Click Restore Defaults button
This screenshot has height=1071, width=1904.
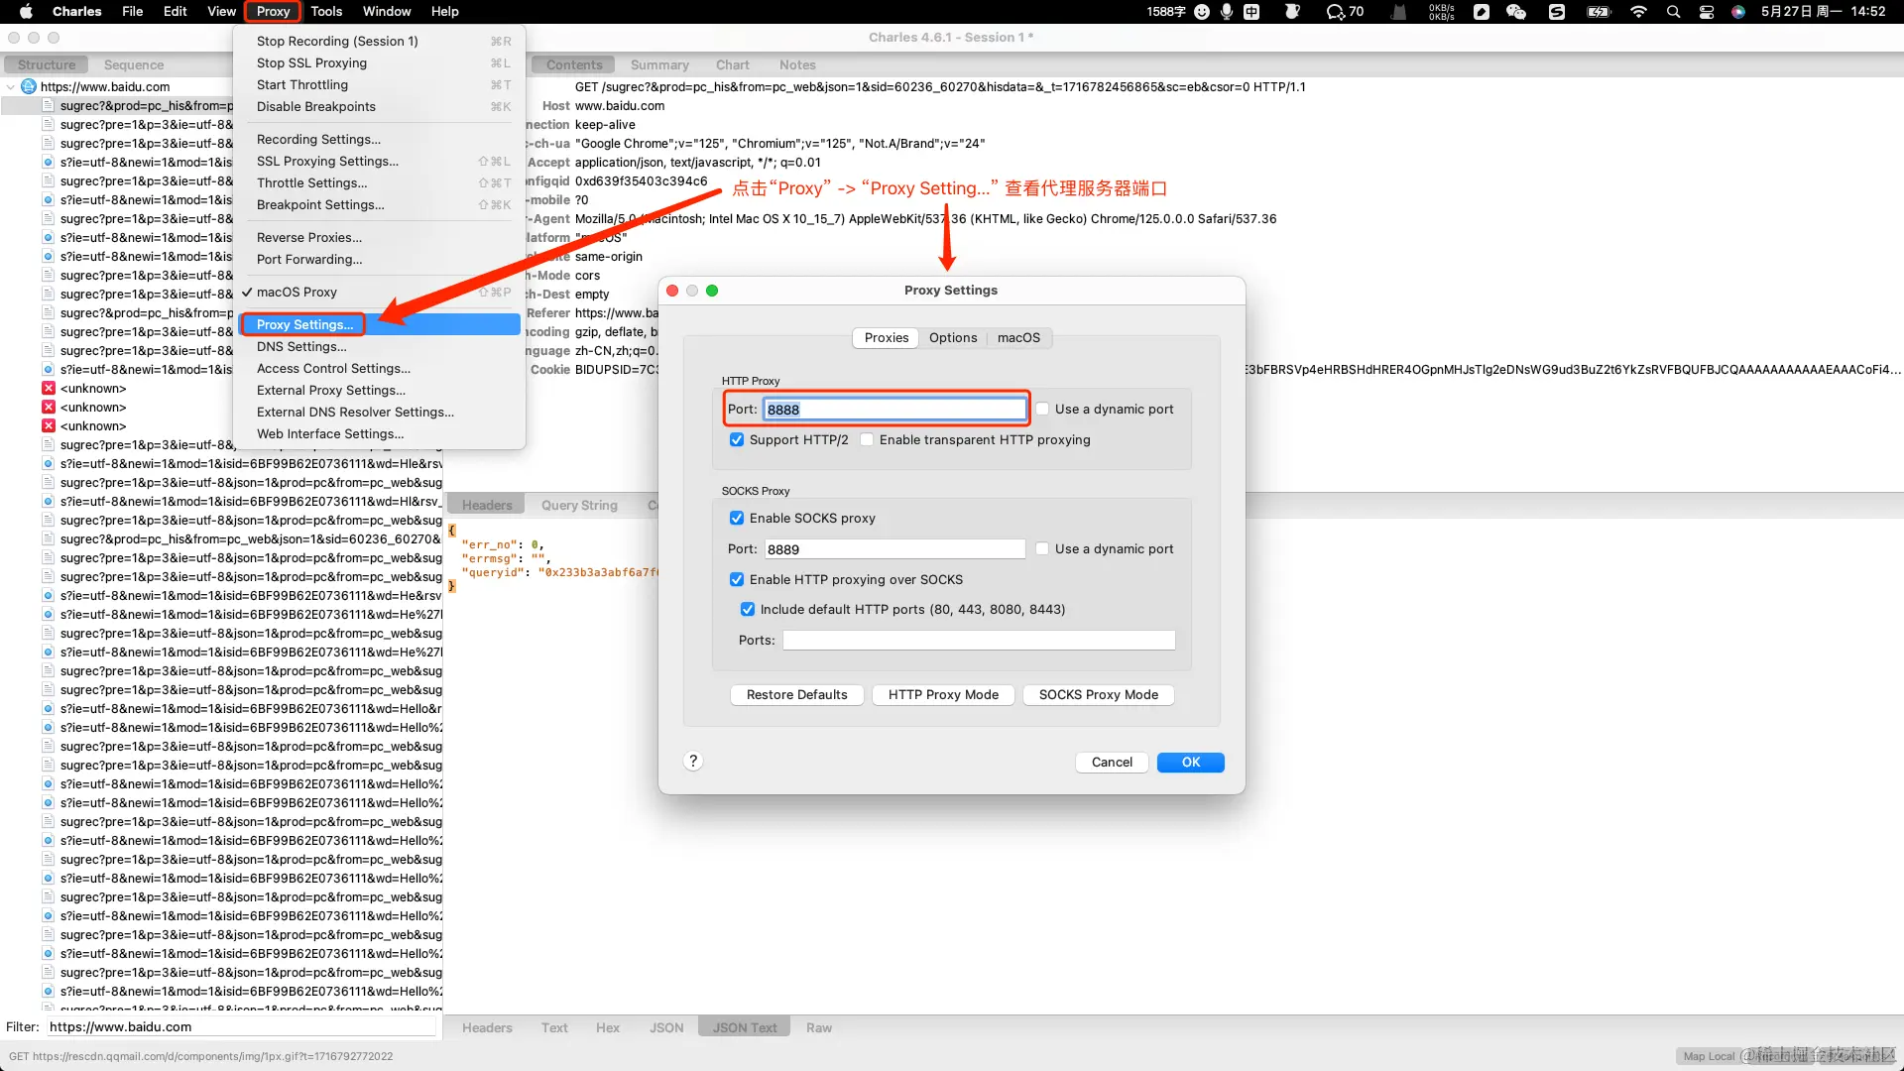tap(796, 695)
